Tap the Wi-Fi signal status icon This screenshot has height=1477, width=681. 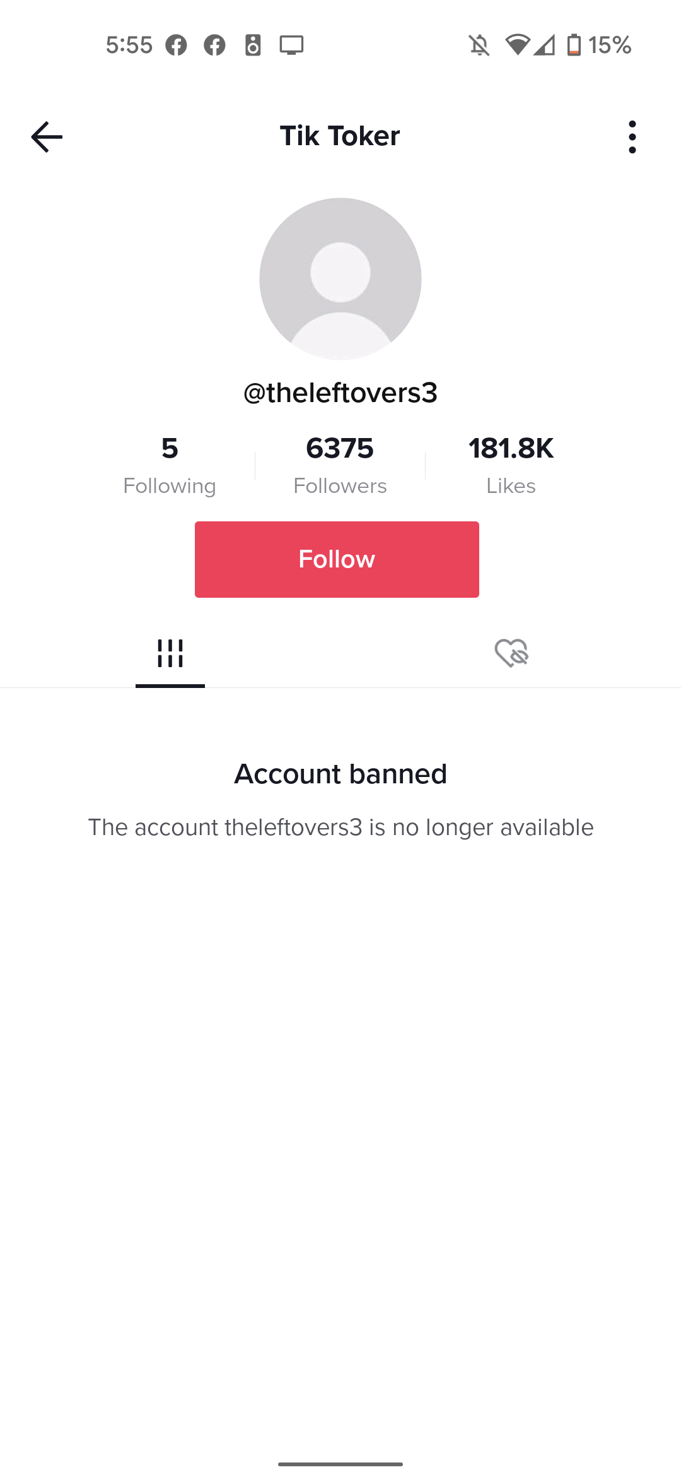(x=517, y=45)
